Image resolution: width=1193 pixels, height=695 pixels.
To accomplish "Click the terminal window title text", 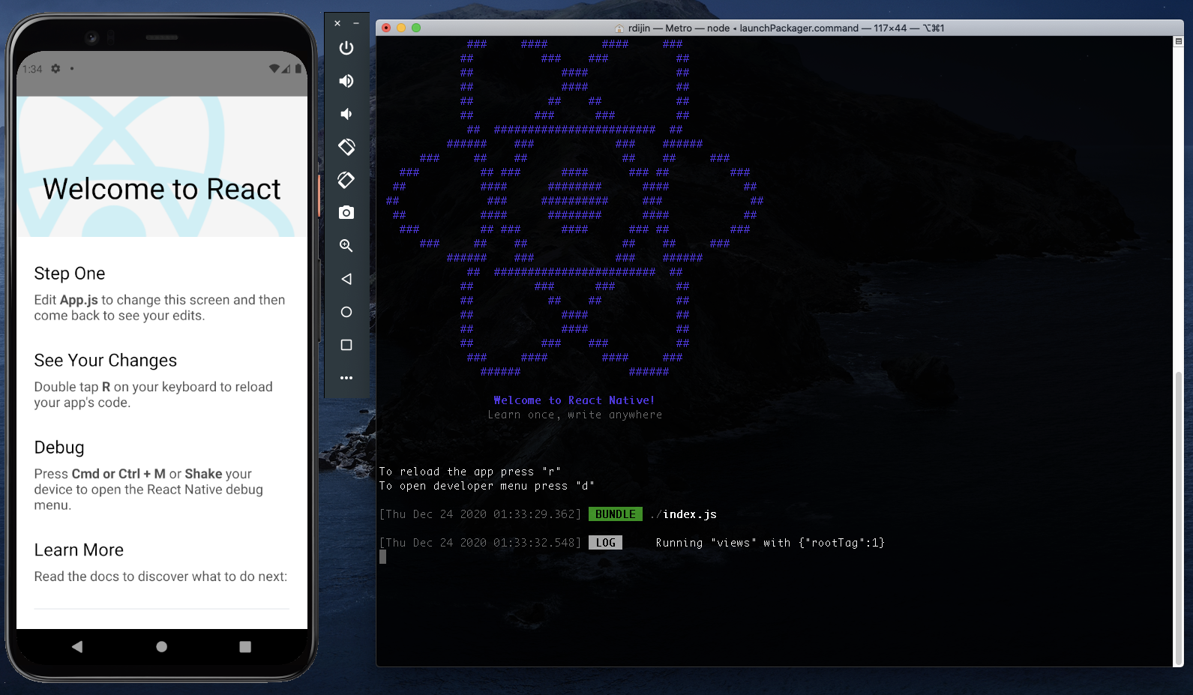I will click(x=787, y=28).
